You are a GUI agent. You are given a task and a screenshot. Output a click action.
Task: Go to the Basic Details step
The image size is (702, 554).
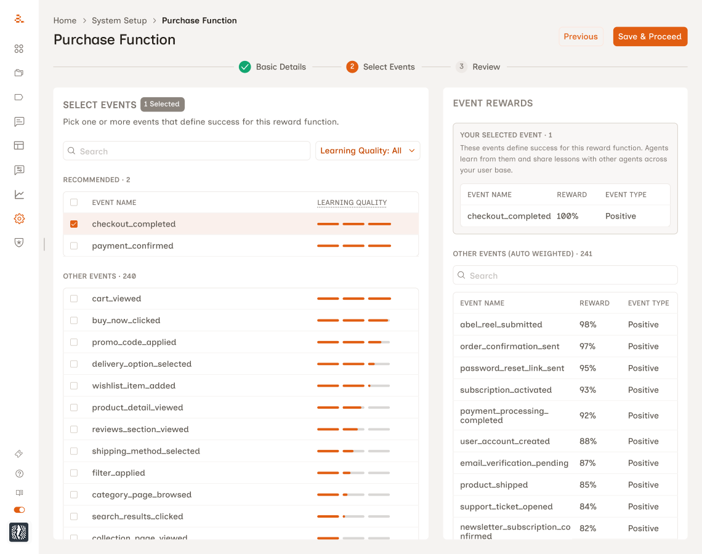tap(272, 66)
